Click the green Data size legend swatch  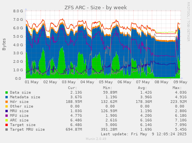click(x=7, y=93)
